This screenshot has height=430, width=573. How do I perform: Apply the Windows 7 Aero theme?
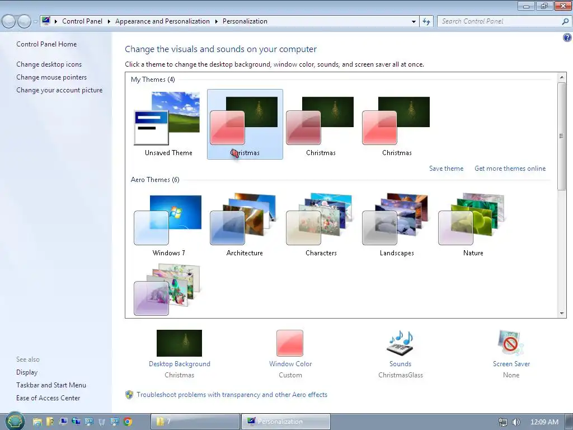point(168,225)
